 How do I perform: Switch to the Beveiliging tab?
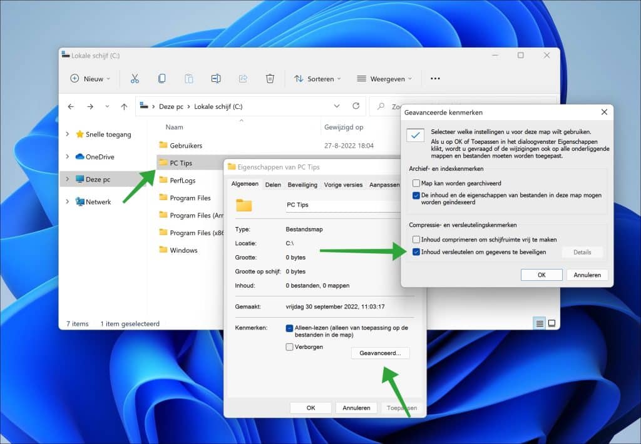coord(302,184)
